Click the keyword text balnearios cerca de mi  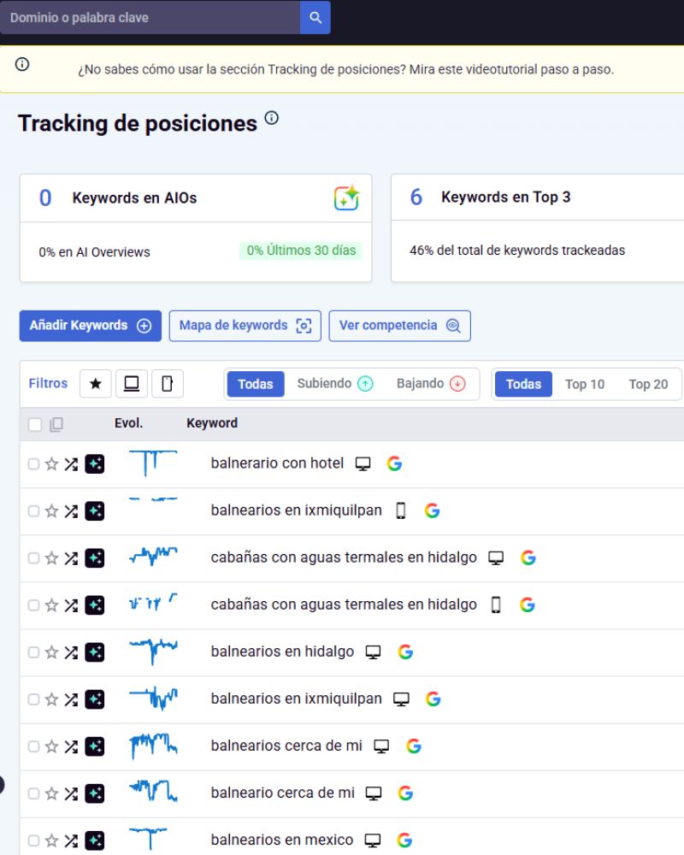click(286, 746)
